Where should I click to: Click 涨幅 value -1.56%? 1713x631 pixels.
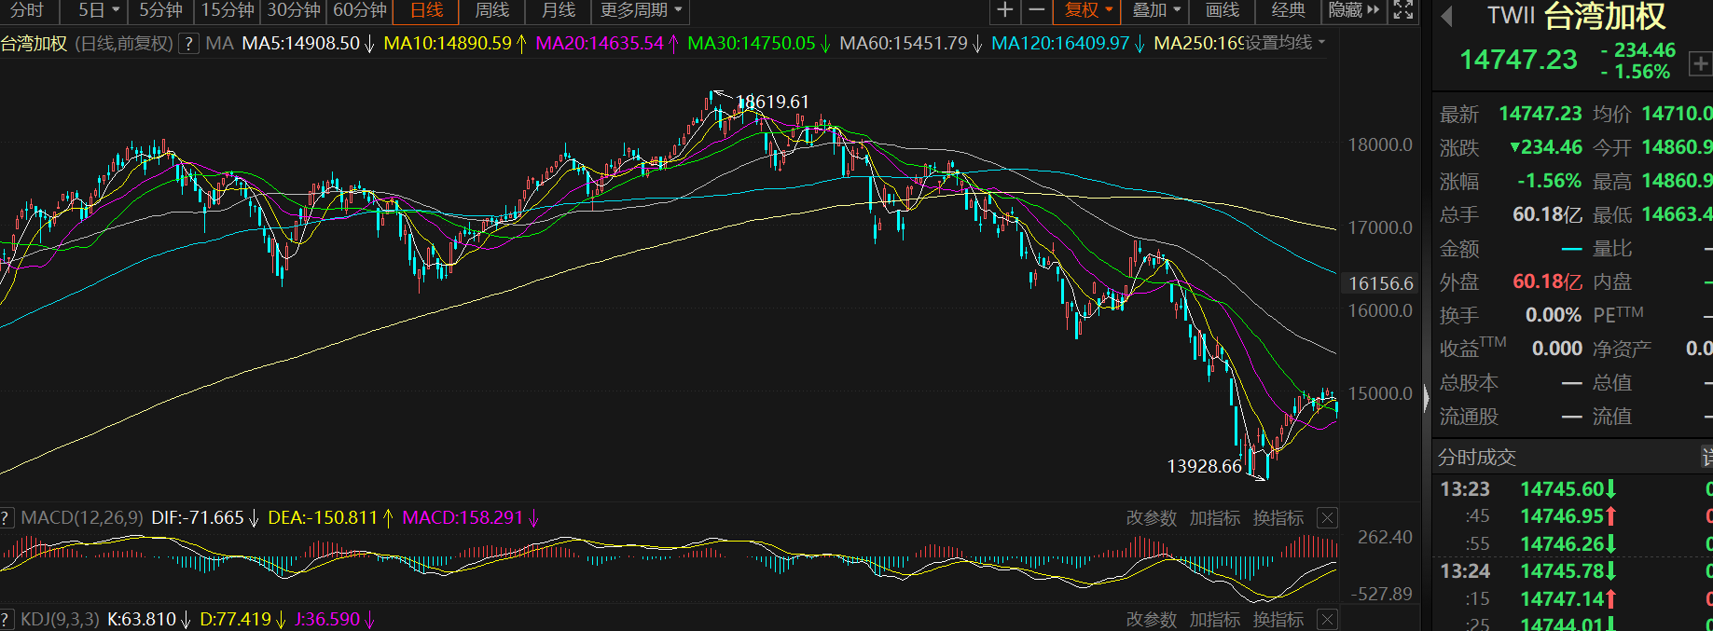1549,181
